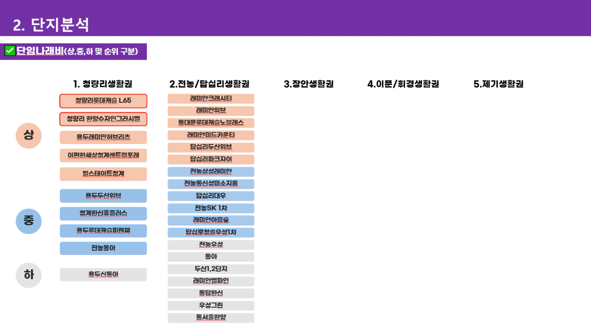This screenshot has height=331, width=591.
Task: Select the '3.장안생활권' heading
Action: tap(309, 84)
